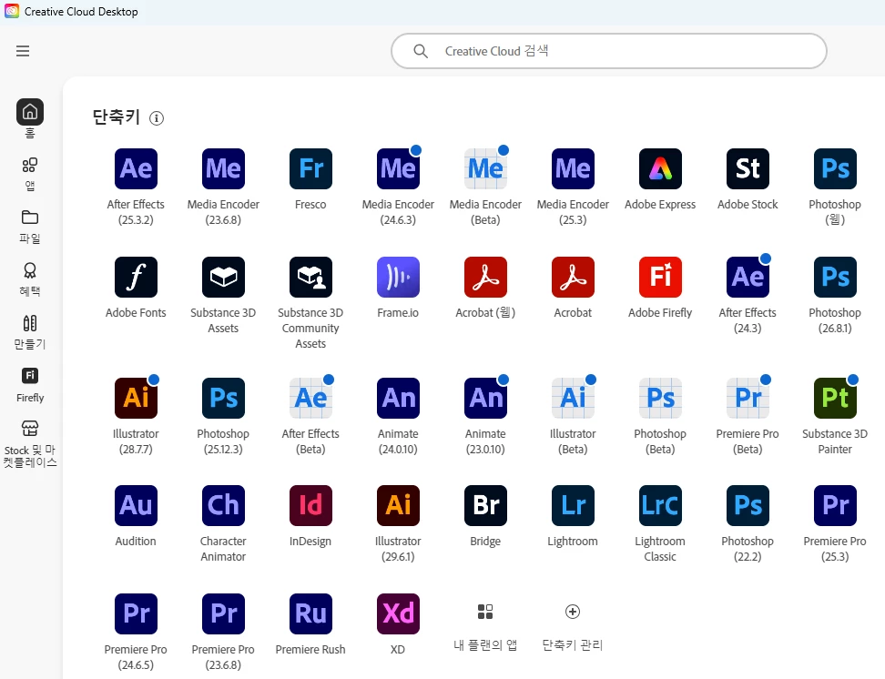Open Stock 및 마켓플레이스 in sidebar

tap(30, 444)
